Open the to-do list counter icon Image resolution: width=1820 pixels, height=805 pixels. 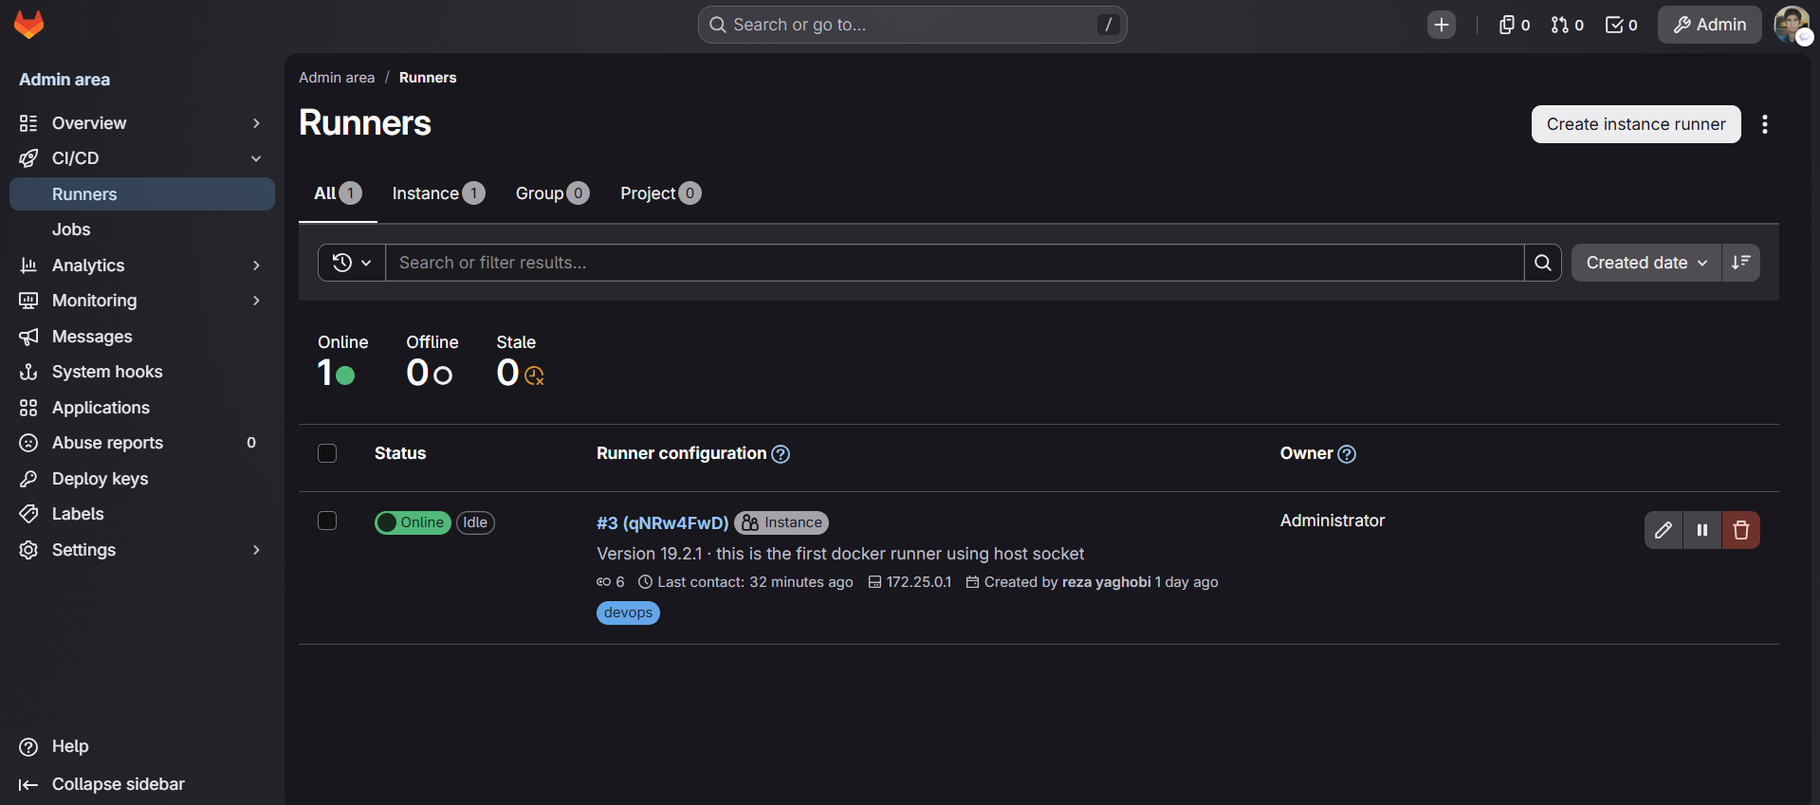tap(1622, 25)
